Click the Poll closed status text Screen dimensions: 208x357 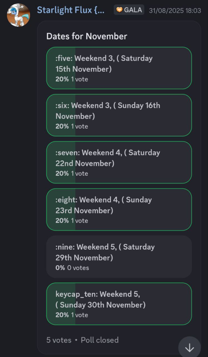pyautogui.click(x=100, y=340)
